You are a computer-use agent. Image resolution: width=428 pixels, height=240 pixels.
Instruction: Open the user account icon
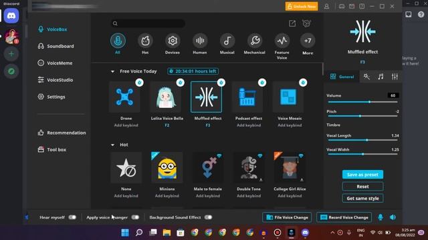[326, 6]
